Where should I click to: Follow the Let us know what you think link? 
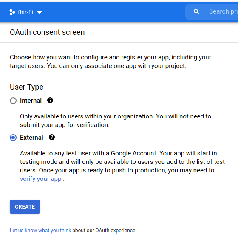(x=40, y=231)
